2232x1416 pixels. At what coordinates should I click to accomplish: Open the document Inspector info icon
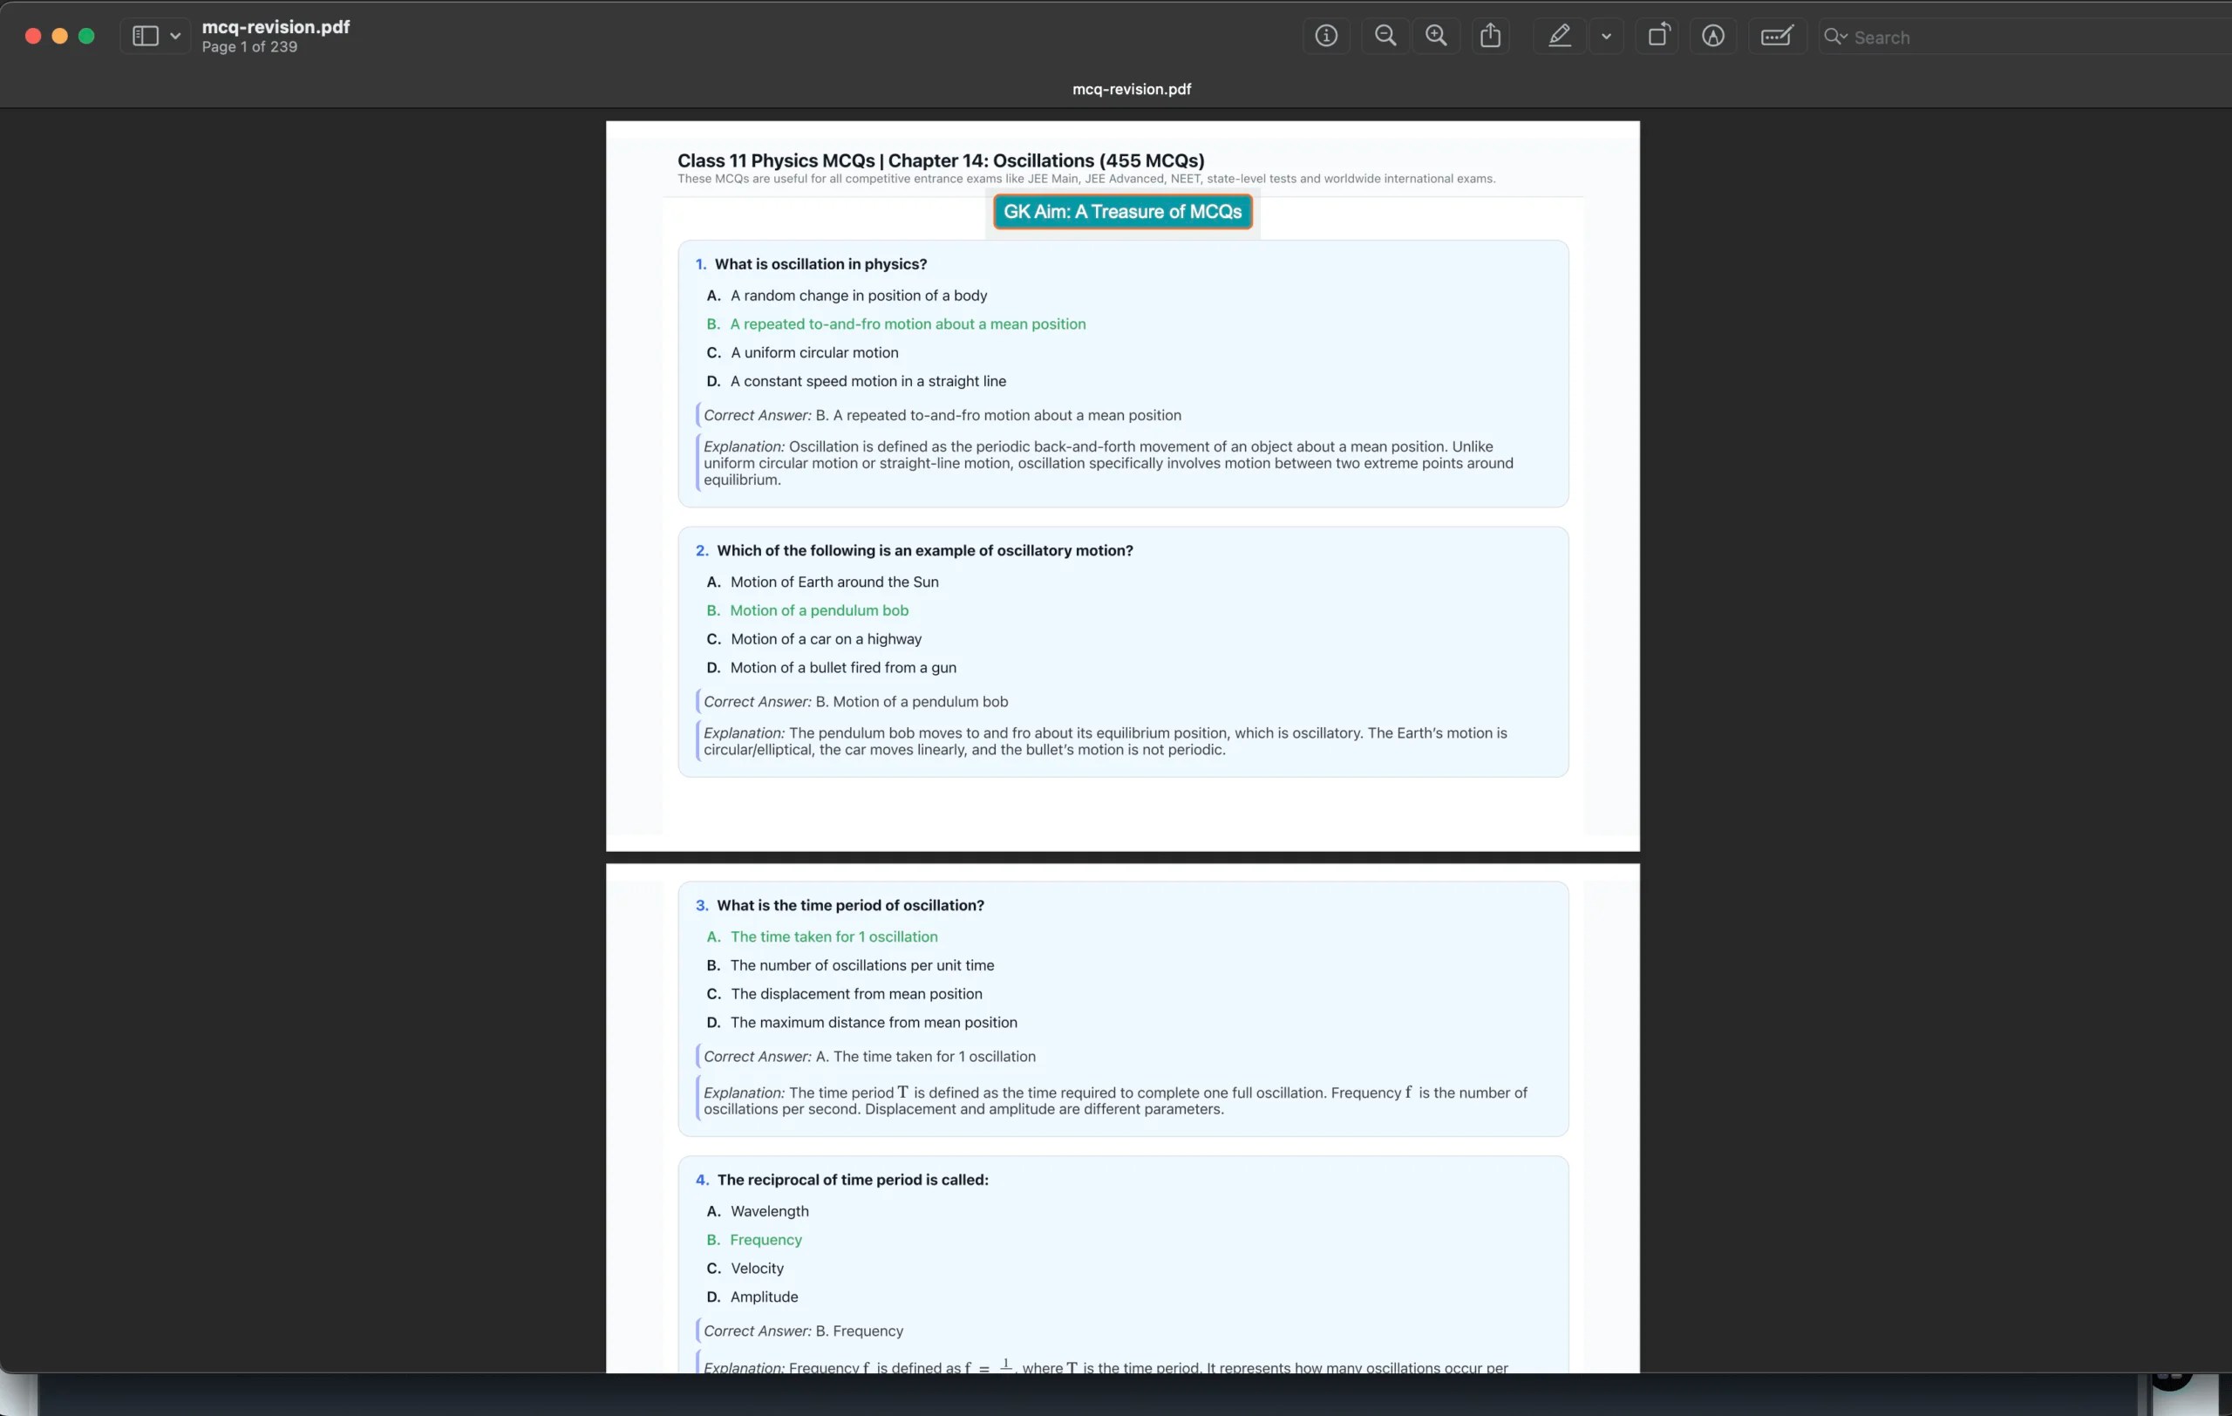(x=1325, y=36)
